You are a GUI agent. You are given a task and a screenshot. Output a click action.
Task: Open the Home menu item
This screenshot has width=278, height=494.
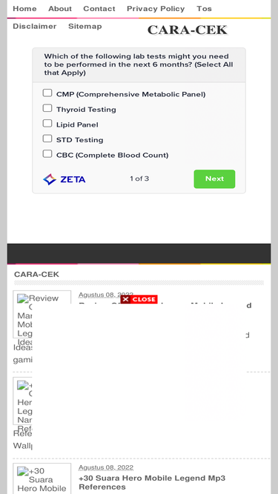(24, 9)
